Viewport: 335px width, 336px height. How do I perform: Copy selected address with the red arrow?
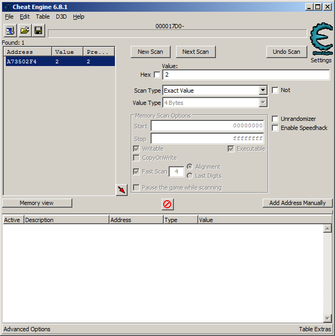click(122, 190)
